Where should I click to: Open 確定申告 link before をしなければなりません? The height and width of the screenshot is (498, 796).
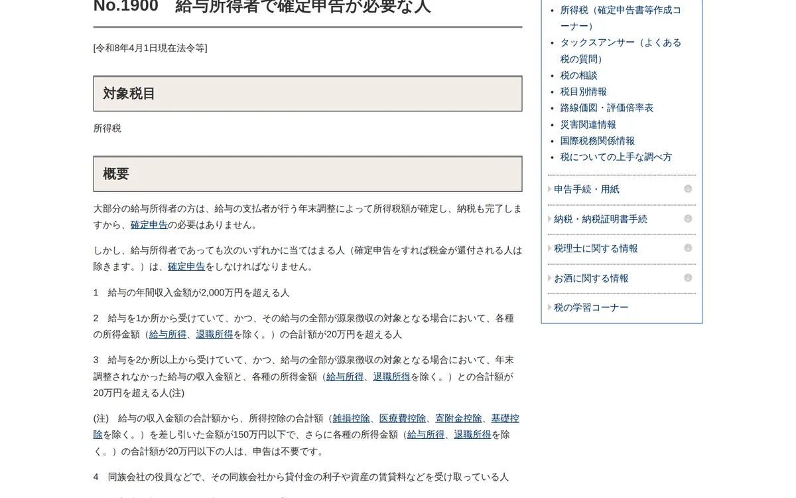(x=186, y=266)
